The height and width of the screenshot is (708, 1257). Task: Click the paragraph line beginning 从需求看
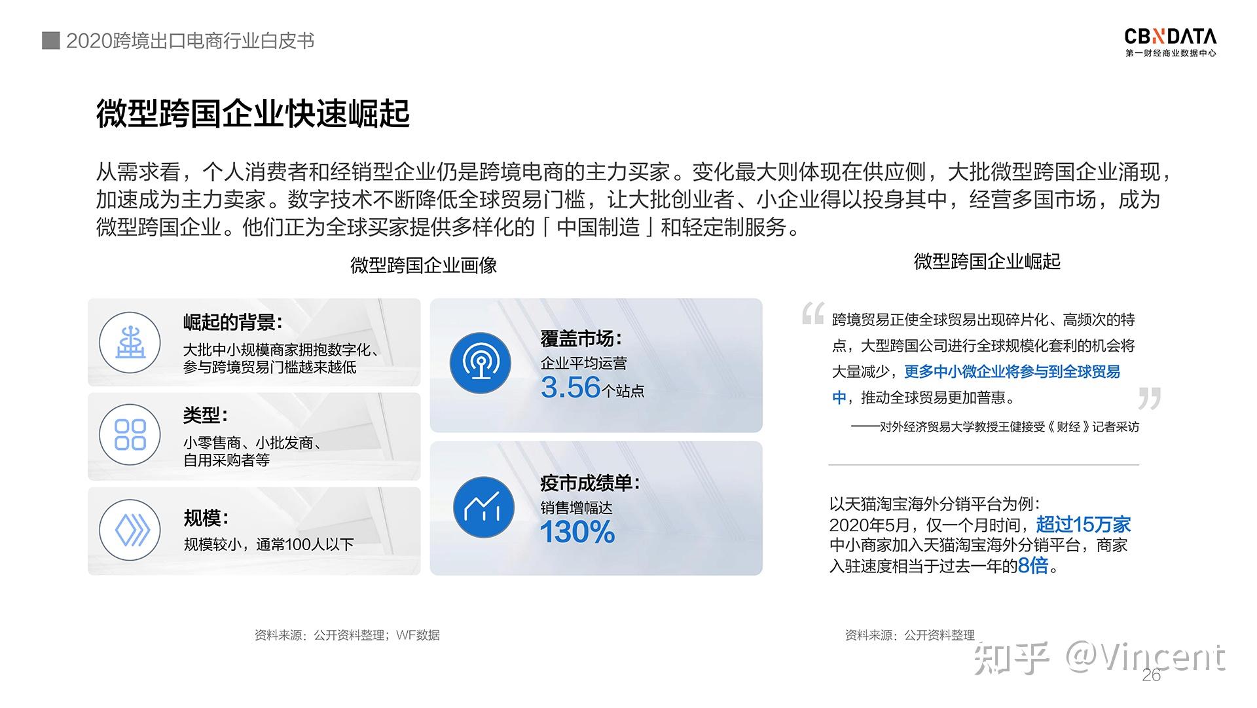634,172
